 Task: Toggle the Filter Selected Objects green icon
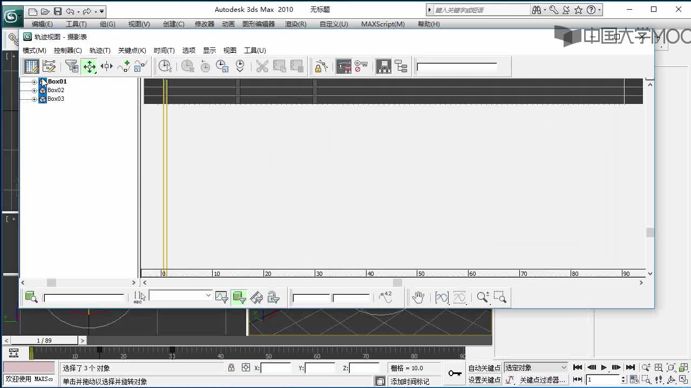[239, 297]
